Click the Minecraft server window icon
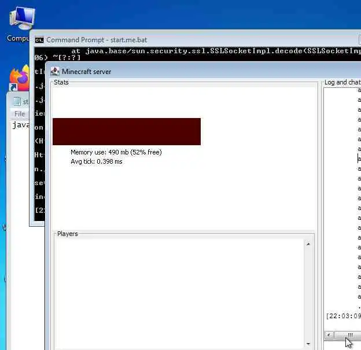The height and width of the screenshot is (350, 361). [55, 71]
